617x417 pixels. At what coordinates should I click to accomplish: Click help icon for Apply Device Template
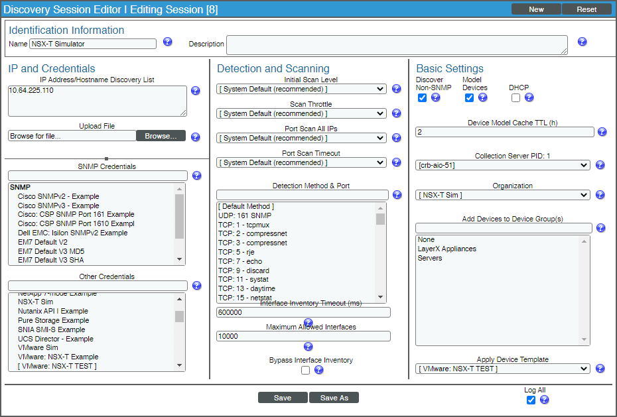pos(600,369)
